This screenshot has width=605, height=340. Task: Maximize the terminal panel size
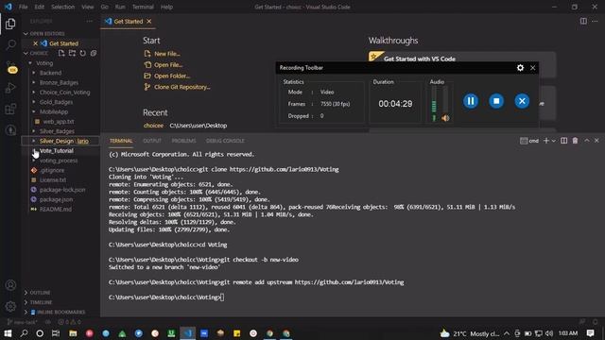pyautogui.click(x=586, y=141)
